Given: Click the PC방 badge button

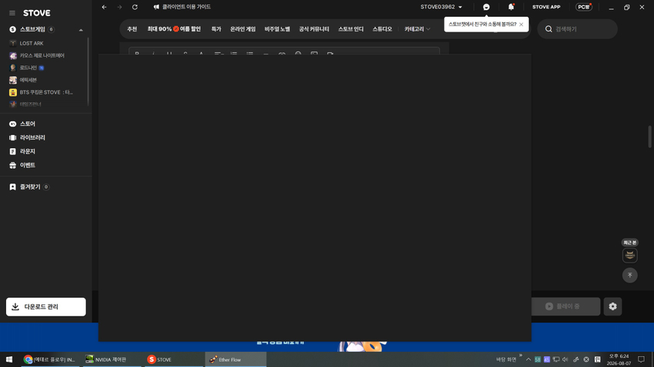Looking at the screenshot, I should 583,7.
